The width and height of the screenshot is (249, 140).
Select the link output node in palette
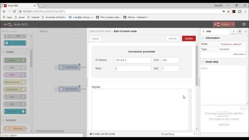15,68
